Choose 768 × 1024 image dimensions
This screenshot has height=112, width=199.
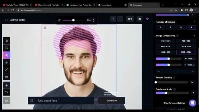point(186,47)
